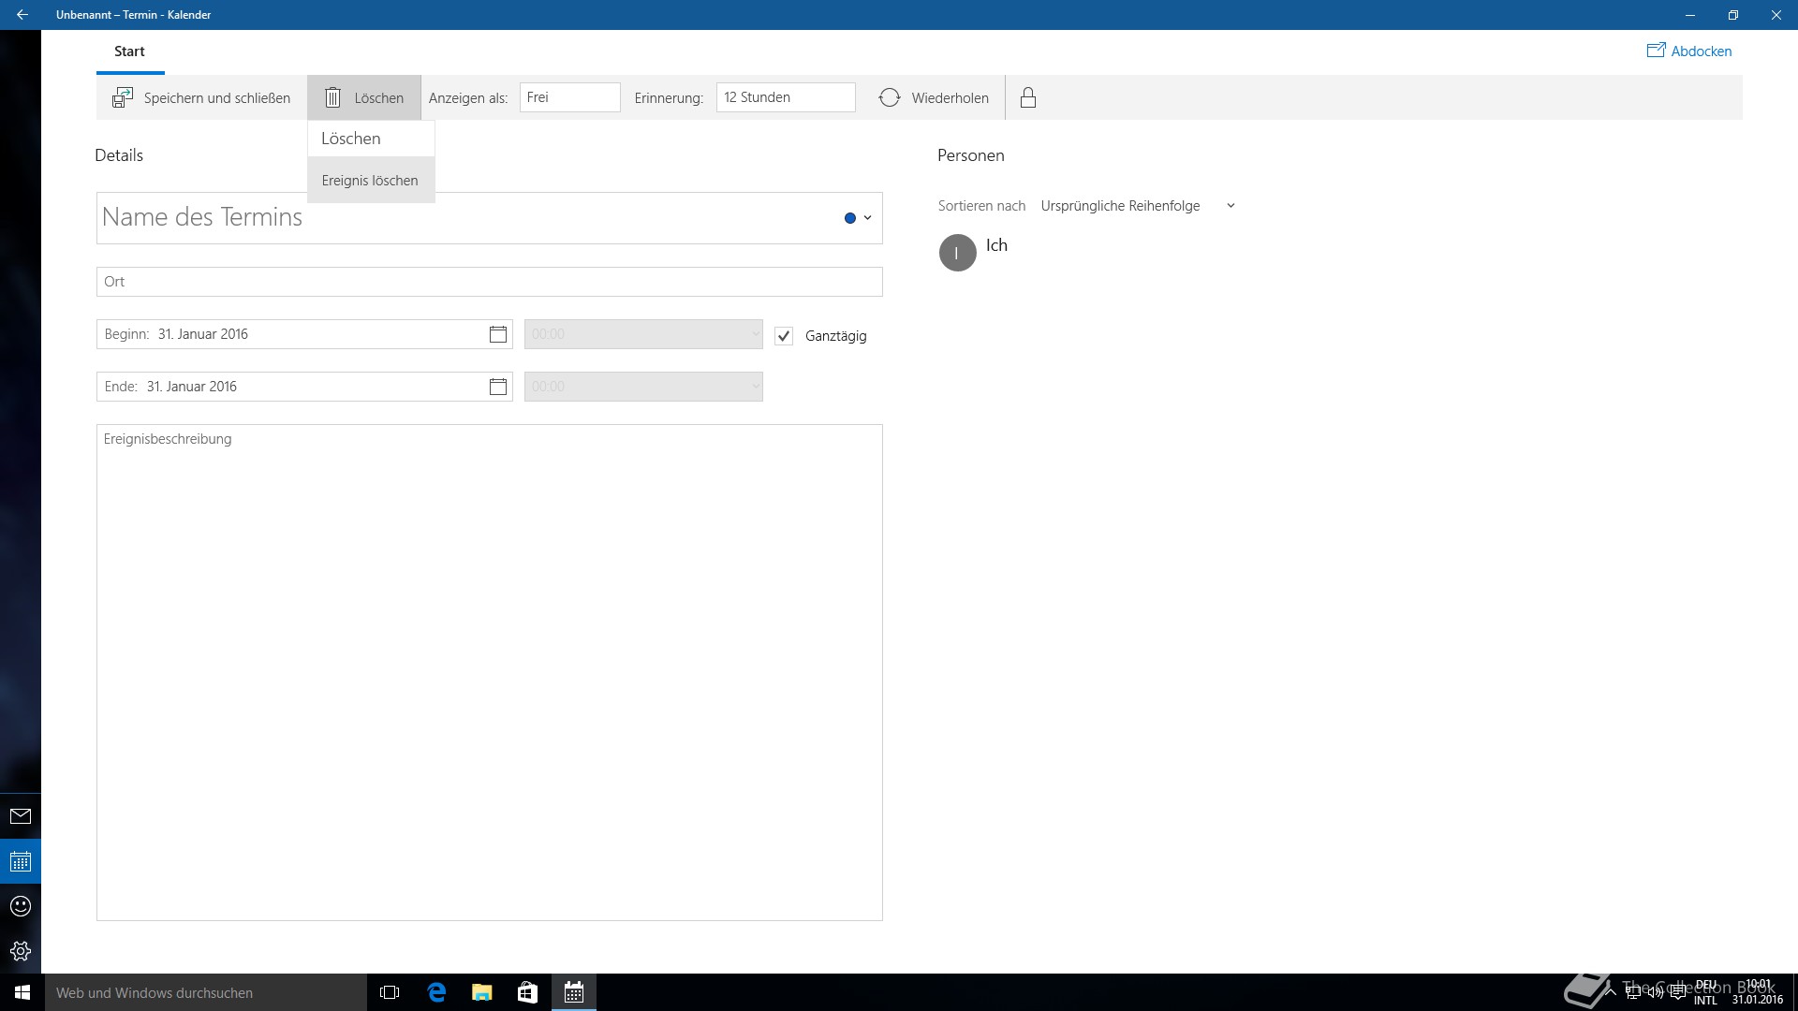1798x1011 pixels.
Task: Open the start time dropdown
Action: pyautogui.click(x=643, y=334)
